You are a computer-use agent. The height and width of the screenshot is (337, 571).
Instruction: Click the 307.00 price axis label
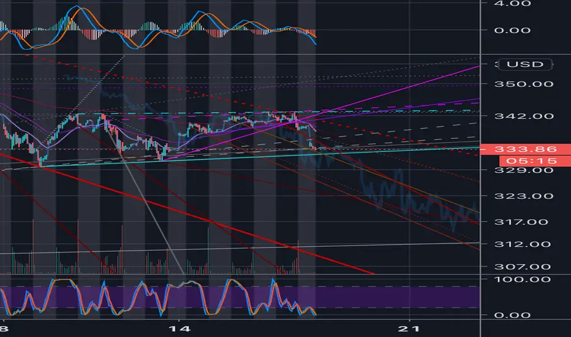point(523,267)
